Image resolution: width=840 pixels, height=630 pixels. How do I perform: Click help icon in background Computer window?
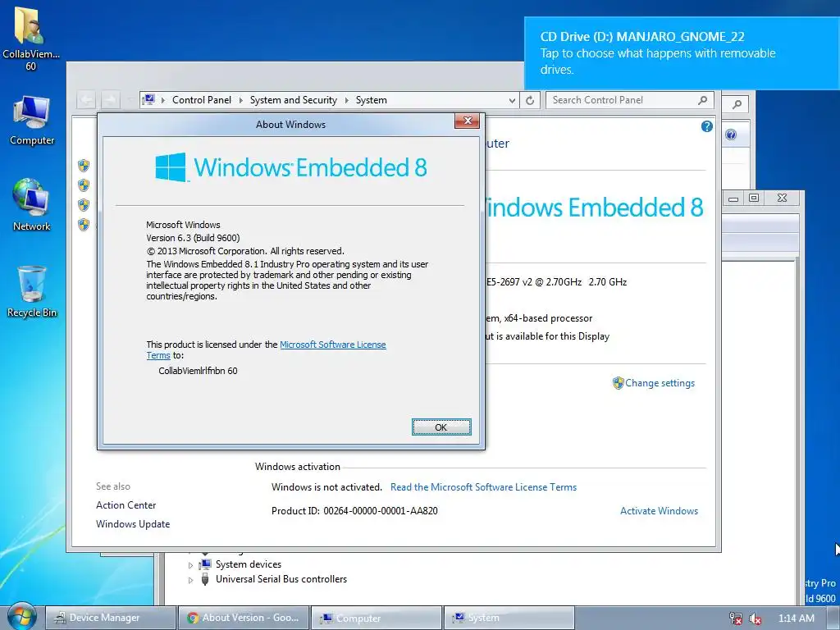coord(731,135)
